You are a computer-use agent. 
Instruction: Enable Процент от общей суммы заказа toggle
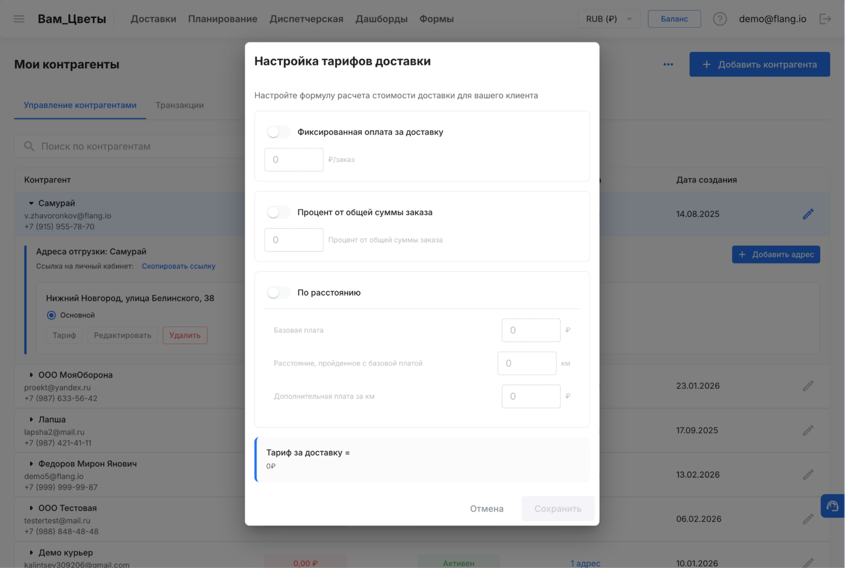click(x=279, y=212)
